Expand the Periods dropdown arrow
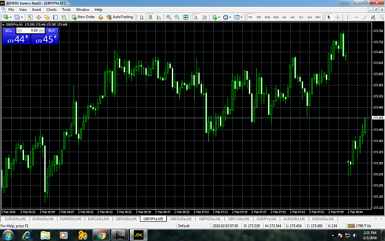Screen dimensions: 385x241 (230, 17)
